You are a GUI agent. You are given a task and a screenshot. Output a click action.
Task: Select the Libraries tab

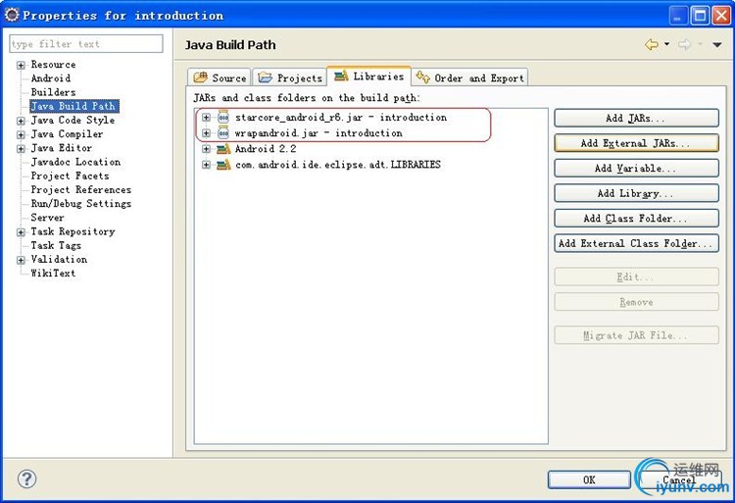(x=368, y=75)
